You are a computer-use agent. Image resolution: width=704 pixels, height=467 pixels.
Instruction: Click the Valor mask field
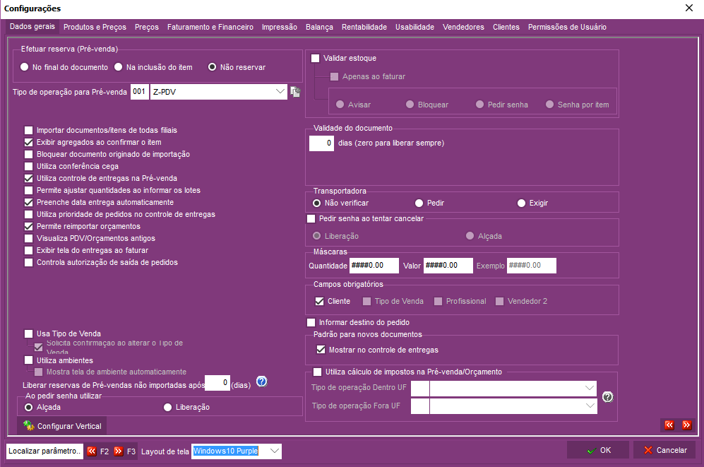[448, 266]
